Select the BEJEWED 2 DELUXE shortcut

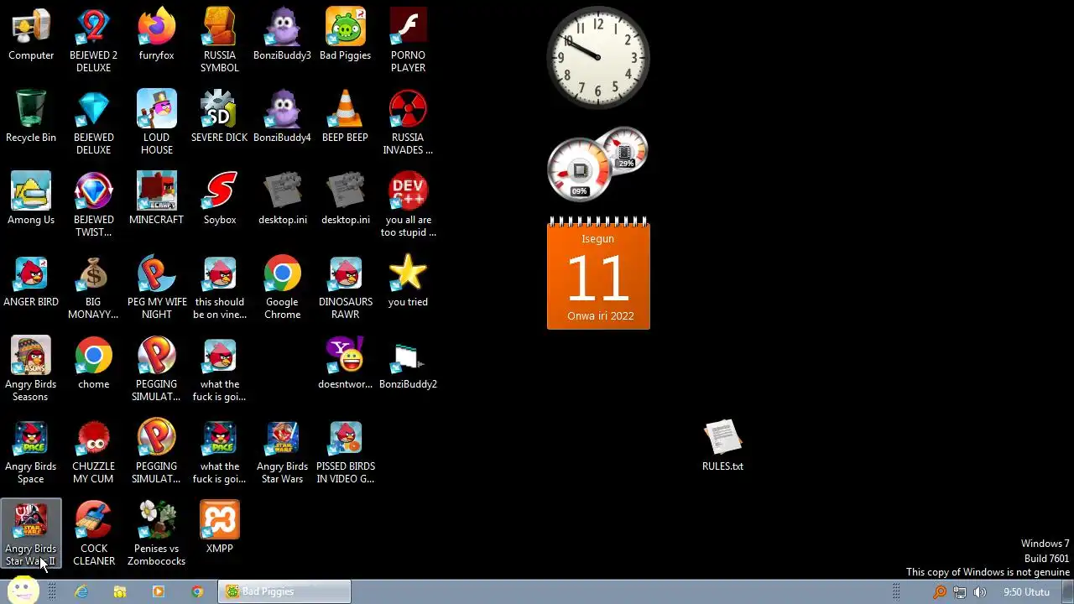coord(94,40)
